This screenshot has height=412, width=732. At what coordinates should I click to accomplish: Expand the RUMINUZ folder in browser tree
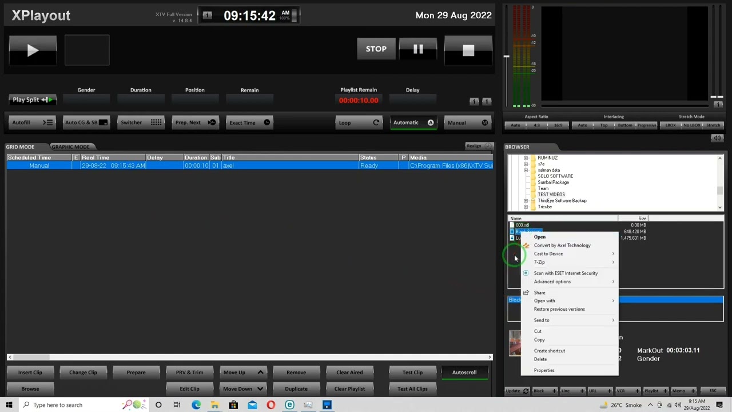[526, 158]
